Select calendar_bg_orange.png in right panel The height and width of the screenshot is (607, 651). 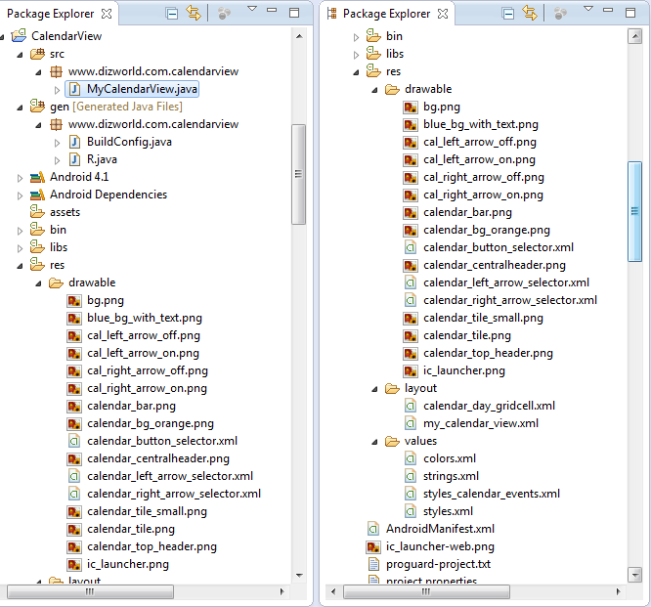487,230
